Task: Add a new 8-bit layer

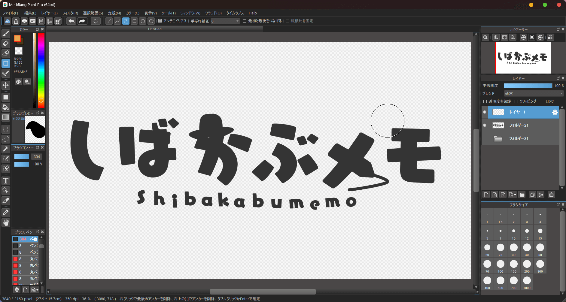Action: pos(494,195)
